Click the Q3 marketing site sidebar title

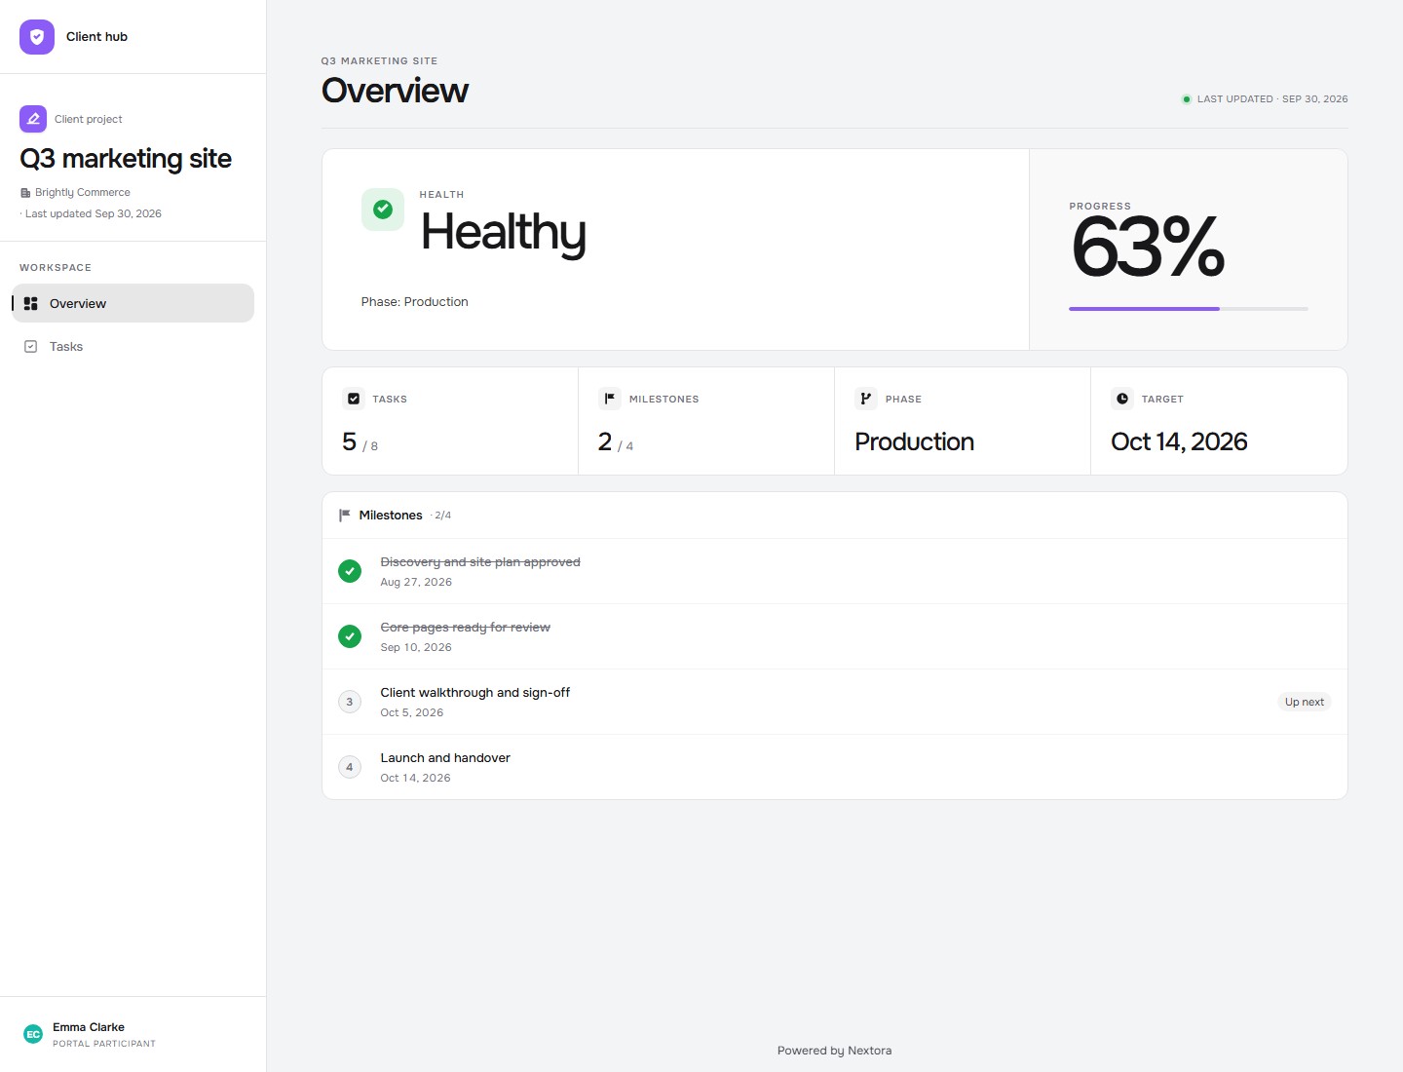pyautogui.click(x=126, y=159)
